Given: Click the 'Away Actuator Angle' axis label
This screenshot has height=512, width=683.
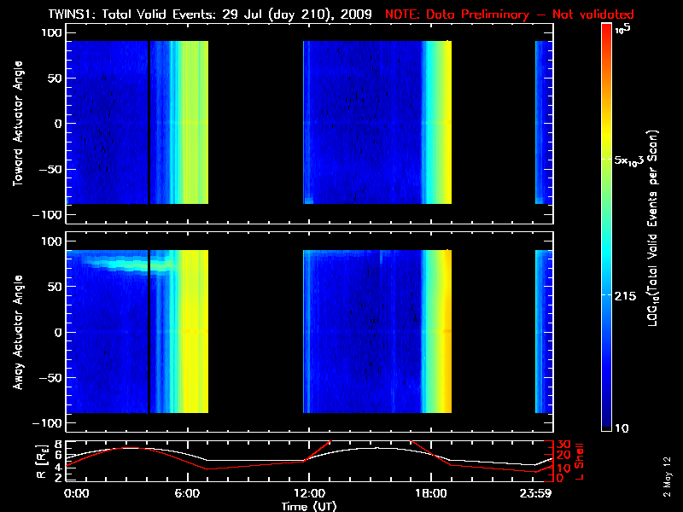Looking at the screenshot, I should tap(17, 332).
